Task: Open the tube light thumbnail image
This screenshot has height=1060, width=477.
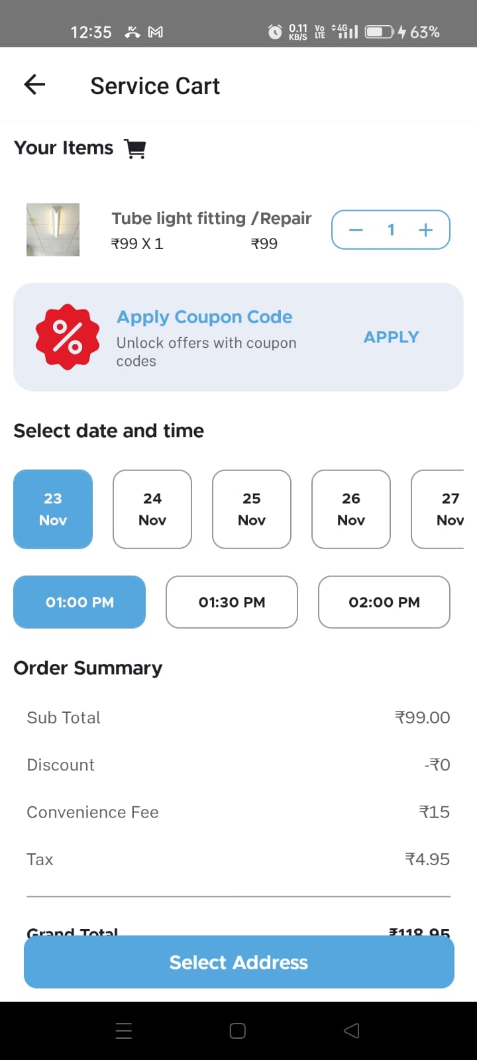Action: click(53, 229)
